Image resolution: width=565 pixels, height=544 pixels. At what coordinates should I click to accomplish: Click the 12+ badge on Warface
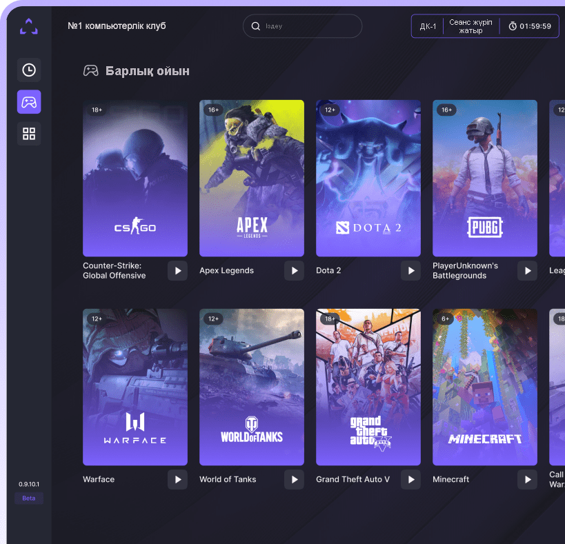pyautogui.click(x=97, y=319)
